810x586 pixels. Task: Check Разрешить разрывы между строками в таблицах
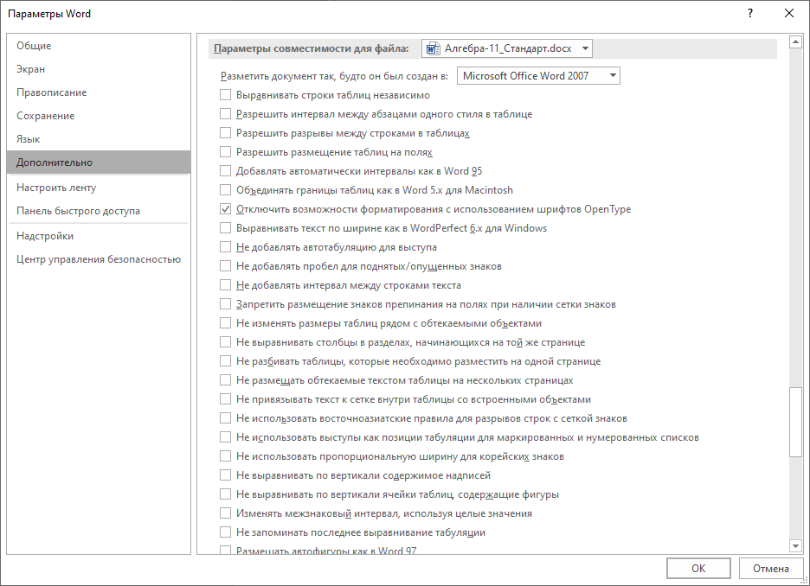[x=225, y=133]
